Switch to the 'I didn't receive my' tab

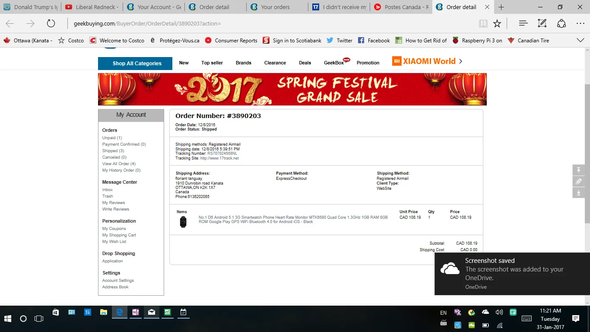coord(339,7)
